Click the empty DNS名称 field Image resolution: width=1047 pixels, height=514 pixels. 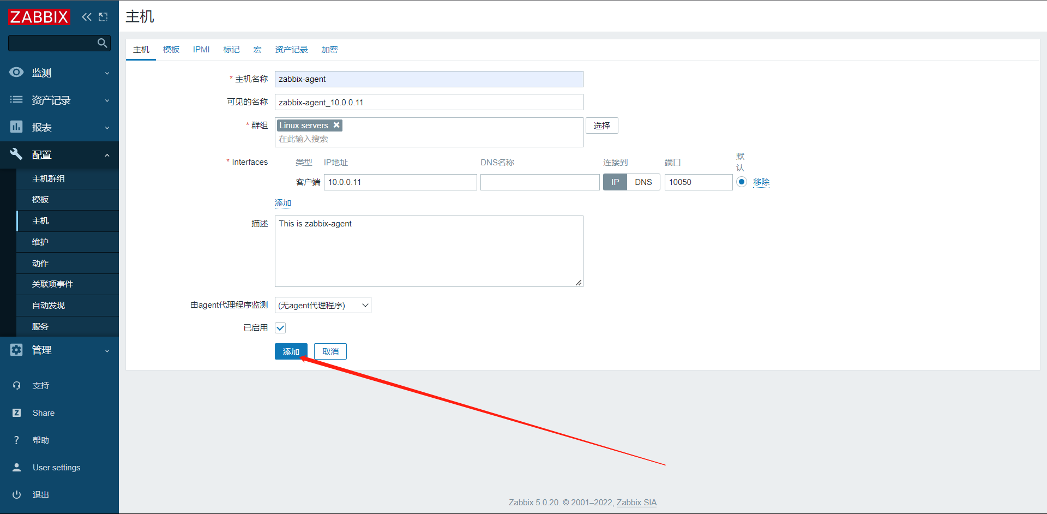pyautogui.click(x=540, y=182)
